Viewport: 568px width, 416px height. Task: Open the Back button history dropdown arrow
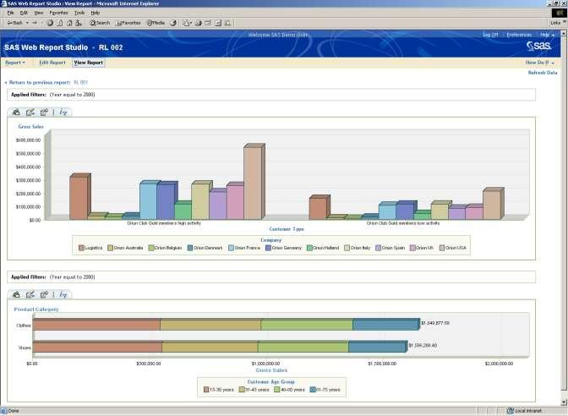pos(27,23)
